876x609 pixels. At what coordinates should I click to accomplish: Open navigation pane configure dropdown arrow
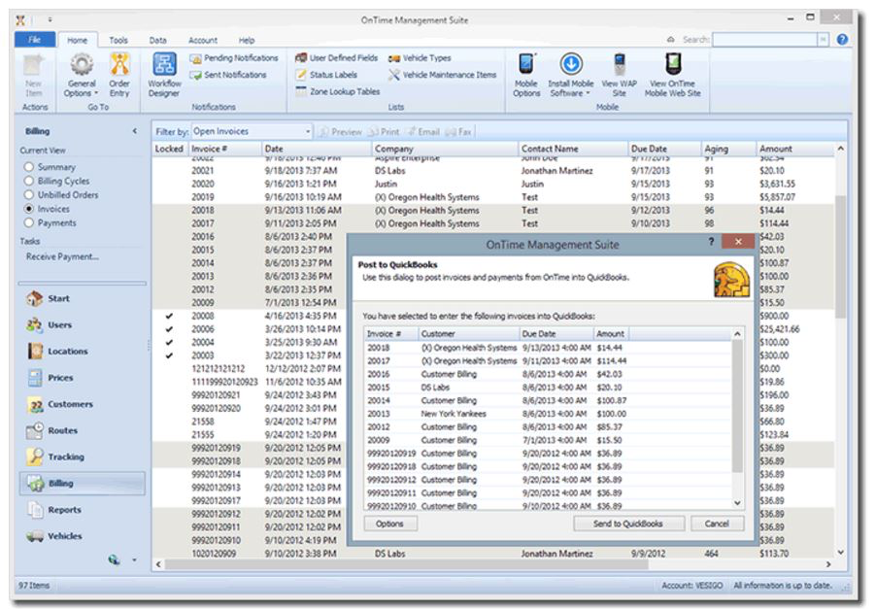click(134, 559)
